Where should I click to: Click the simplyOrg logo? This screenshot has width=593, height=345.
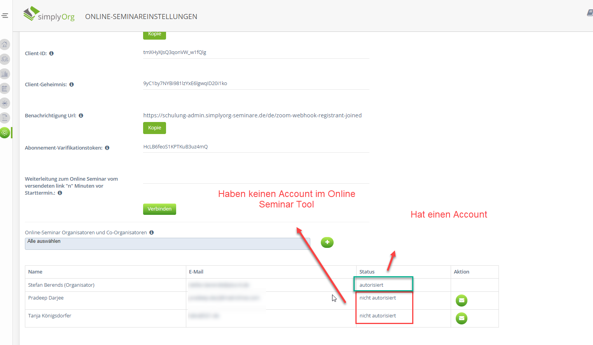[x=49, y=15]
